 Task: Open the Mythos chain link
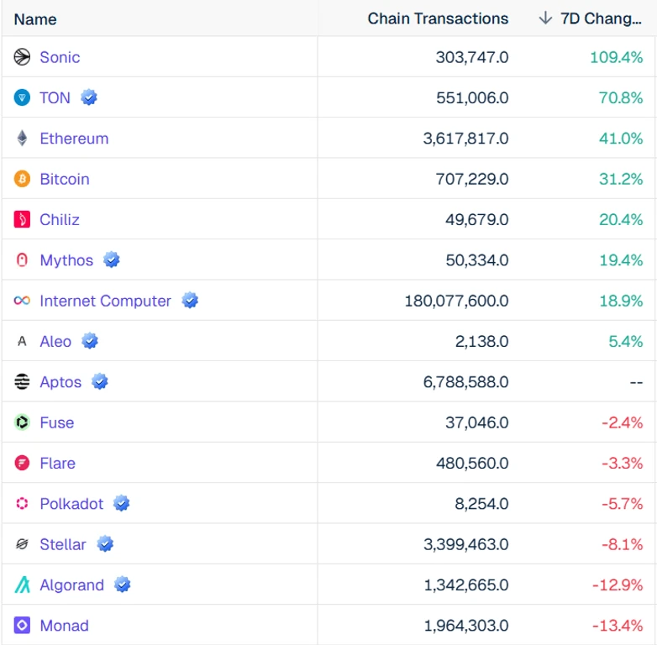click(x=66, y=260)
